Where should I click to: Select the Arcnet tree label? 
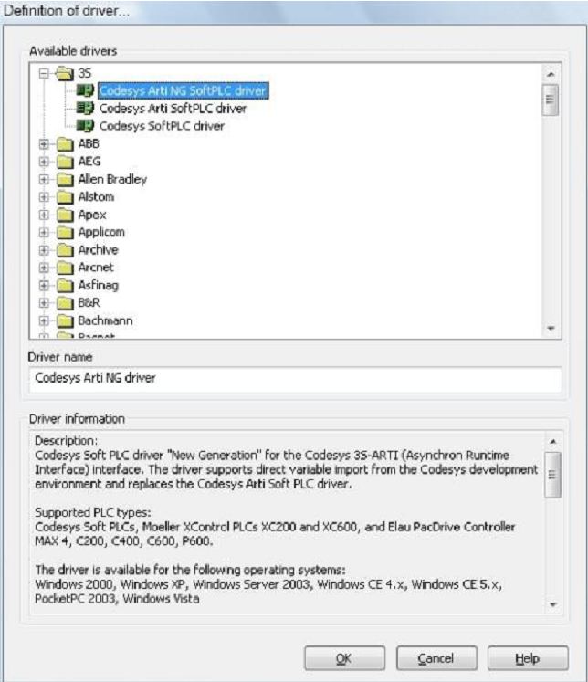coord(96,268)
